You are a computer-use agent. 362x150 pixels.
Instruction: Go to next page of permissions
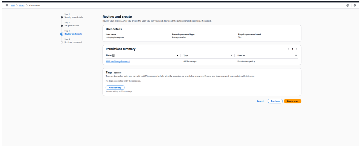pos(297,49)
